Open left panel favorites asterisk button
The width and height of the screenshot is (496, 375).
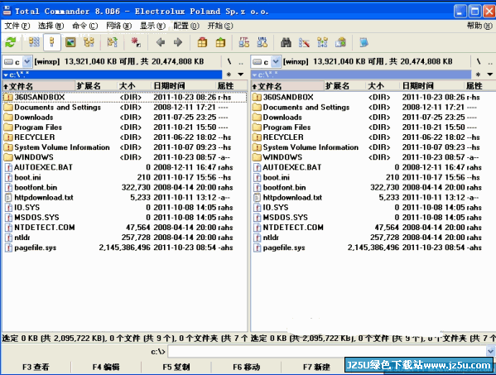coord(229,75)
